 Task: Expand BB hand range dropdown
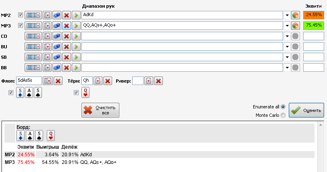pos(287,67)
